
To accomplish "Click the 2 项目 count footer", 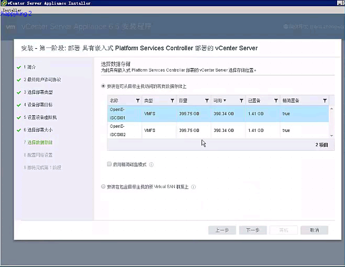I will 321,145.
